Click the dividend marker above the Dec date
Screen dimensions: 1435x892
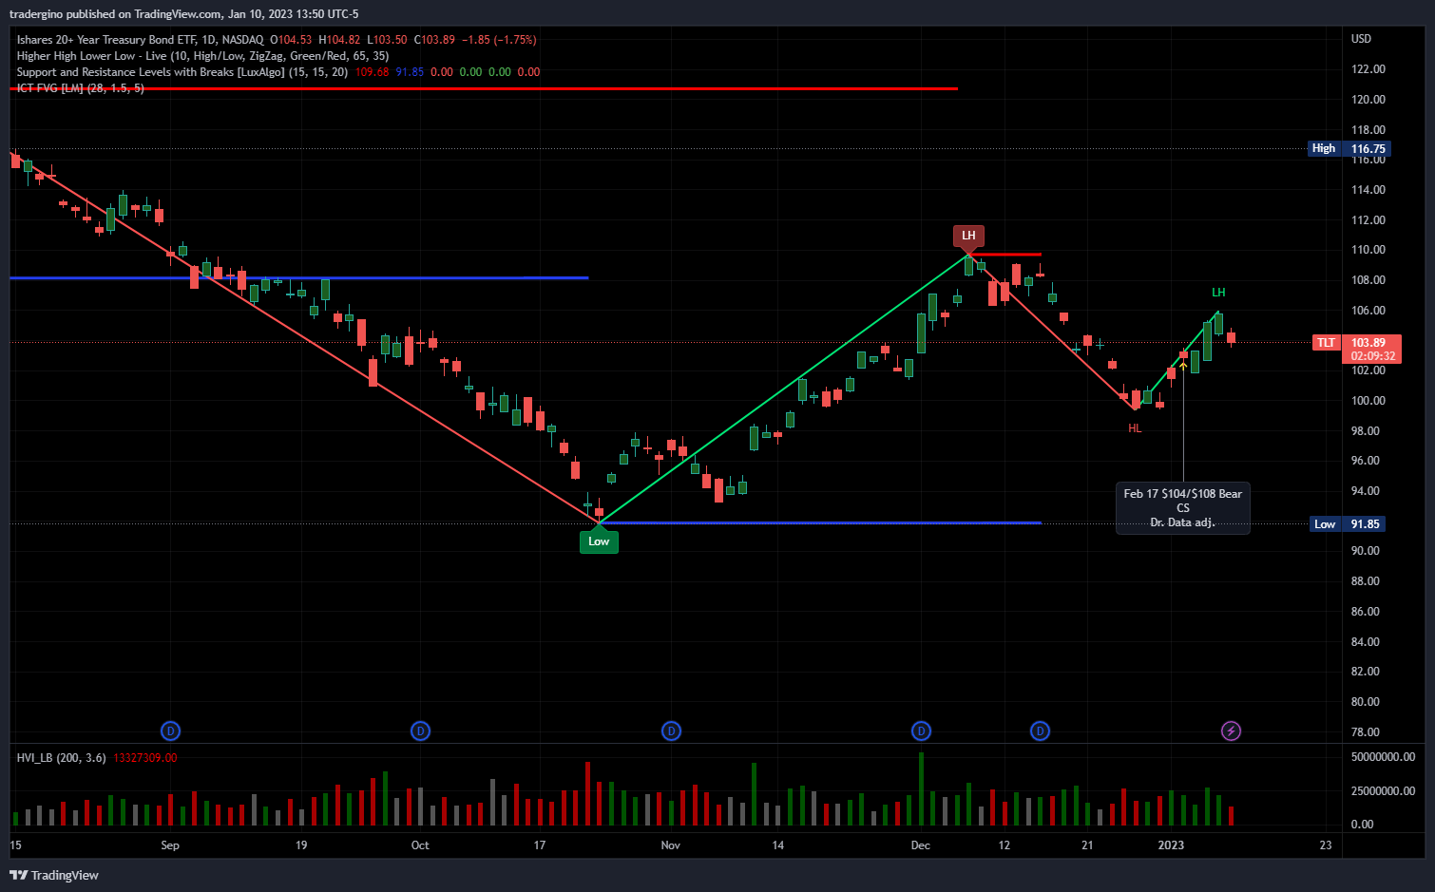(921, 731)
